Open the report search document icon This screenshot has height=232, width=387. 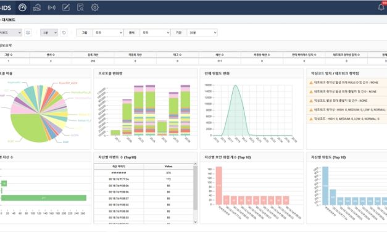tap(80, 7)
